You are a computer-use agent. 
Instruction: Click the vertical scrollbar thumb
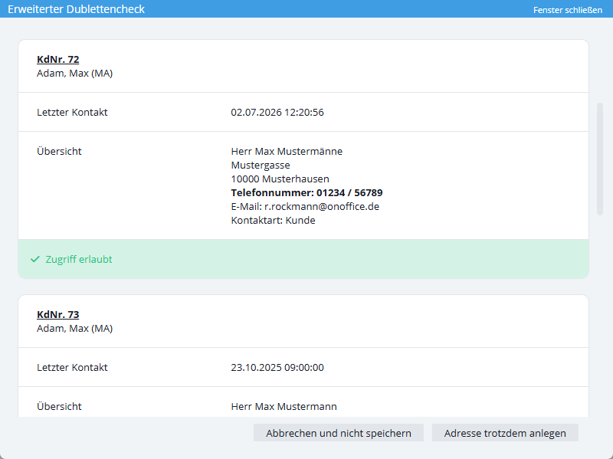pyautogui.click(x=600, y=159)
